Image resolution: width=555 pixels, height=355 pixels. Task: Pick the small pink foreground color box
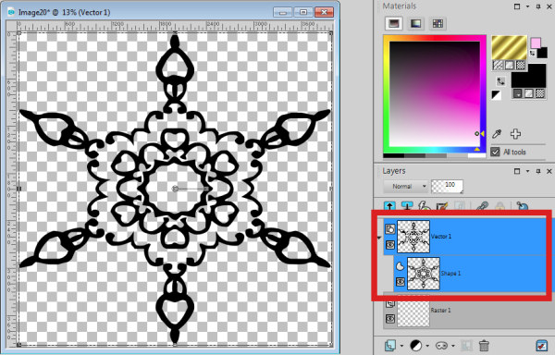[536, 43]
